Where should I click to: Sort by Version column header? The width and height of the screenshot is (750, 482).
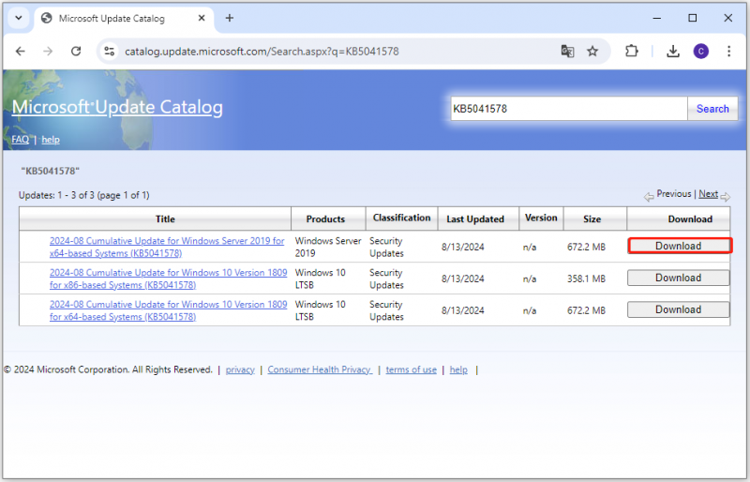(x=541, y=218)
